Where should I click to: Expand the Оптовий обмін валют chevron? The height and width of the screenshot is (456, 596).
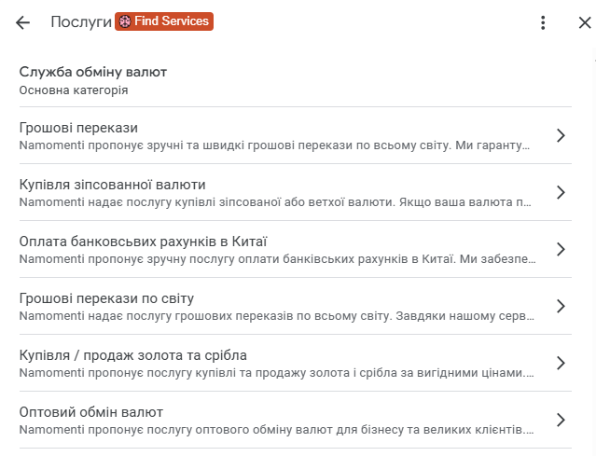pyautogui.click(x=561, y=420)
